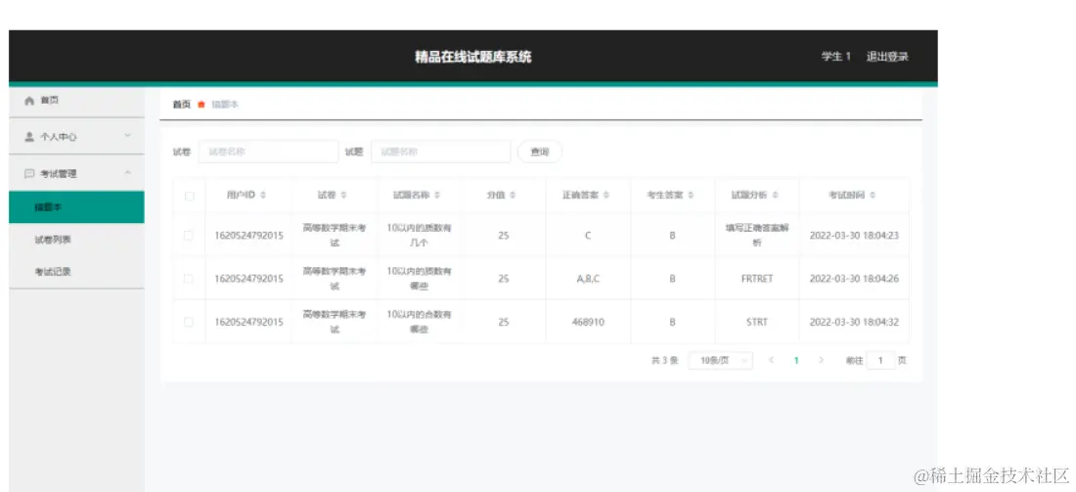This screenshot has height=492, width=1076.
Task: Click the correct answer cell 468910
Action: point(588,322)
